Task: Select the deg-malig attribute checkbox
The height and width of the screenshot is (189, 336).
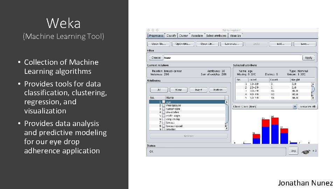Action: point(164,119)
